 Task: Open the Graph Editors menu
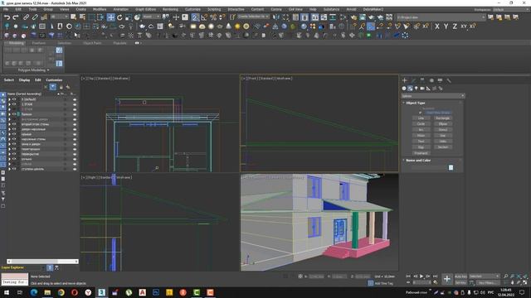coord(146,9)
